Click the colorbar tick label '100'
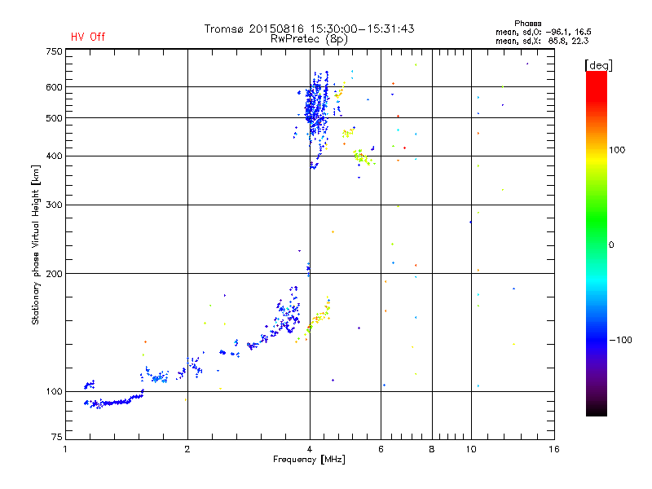The image size is (652, 489). tap(617, 150)
